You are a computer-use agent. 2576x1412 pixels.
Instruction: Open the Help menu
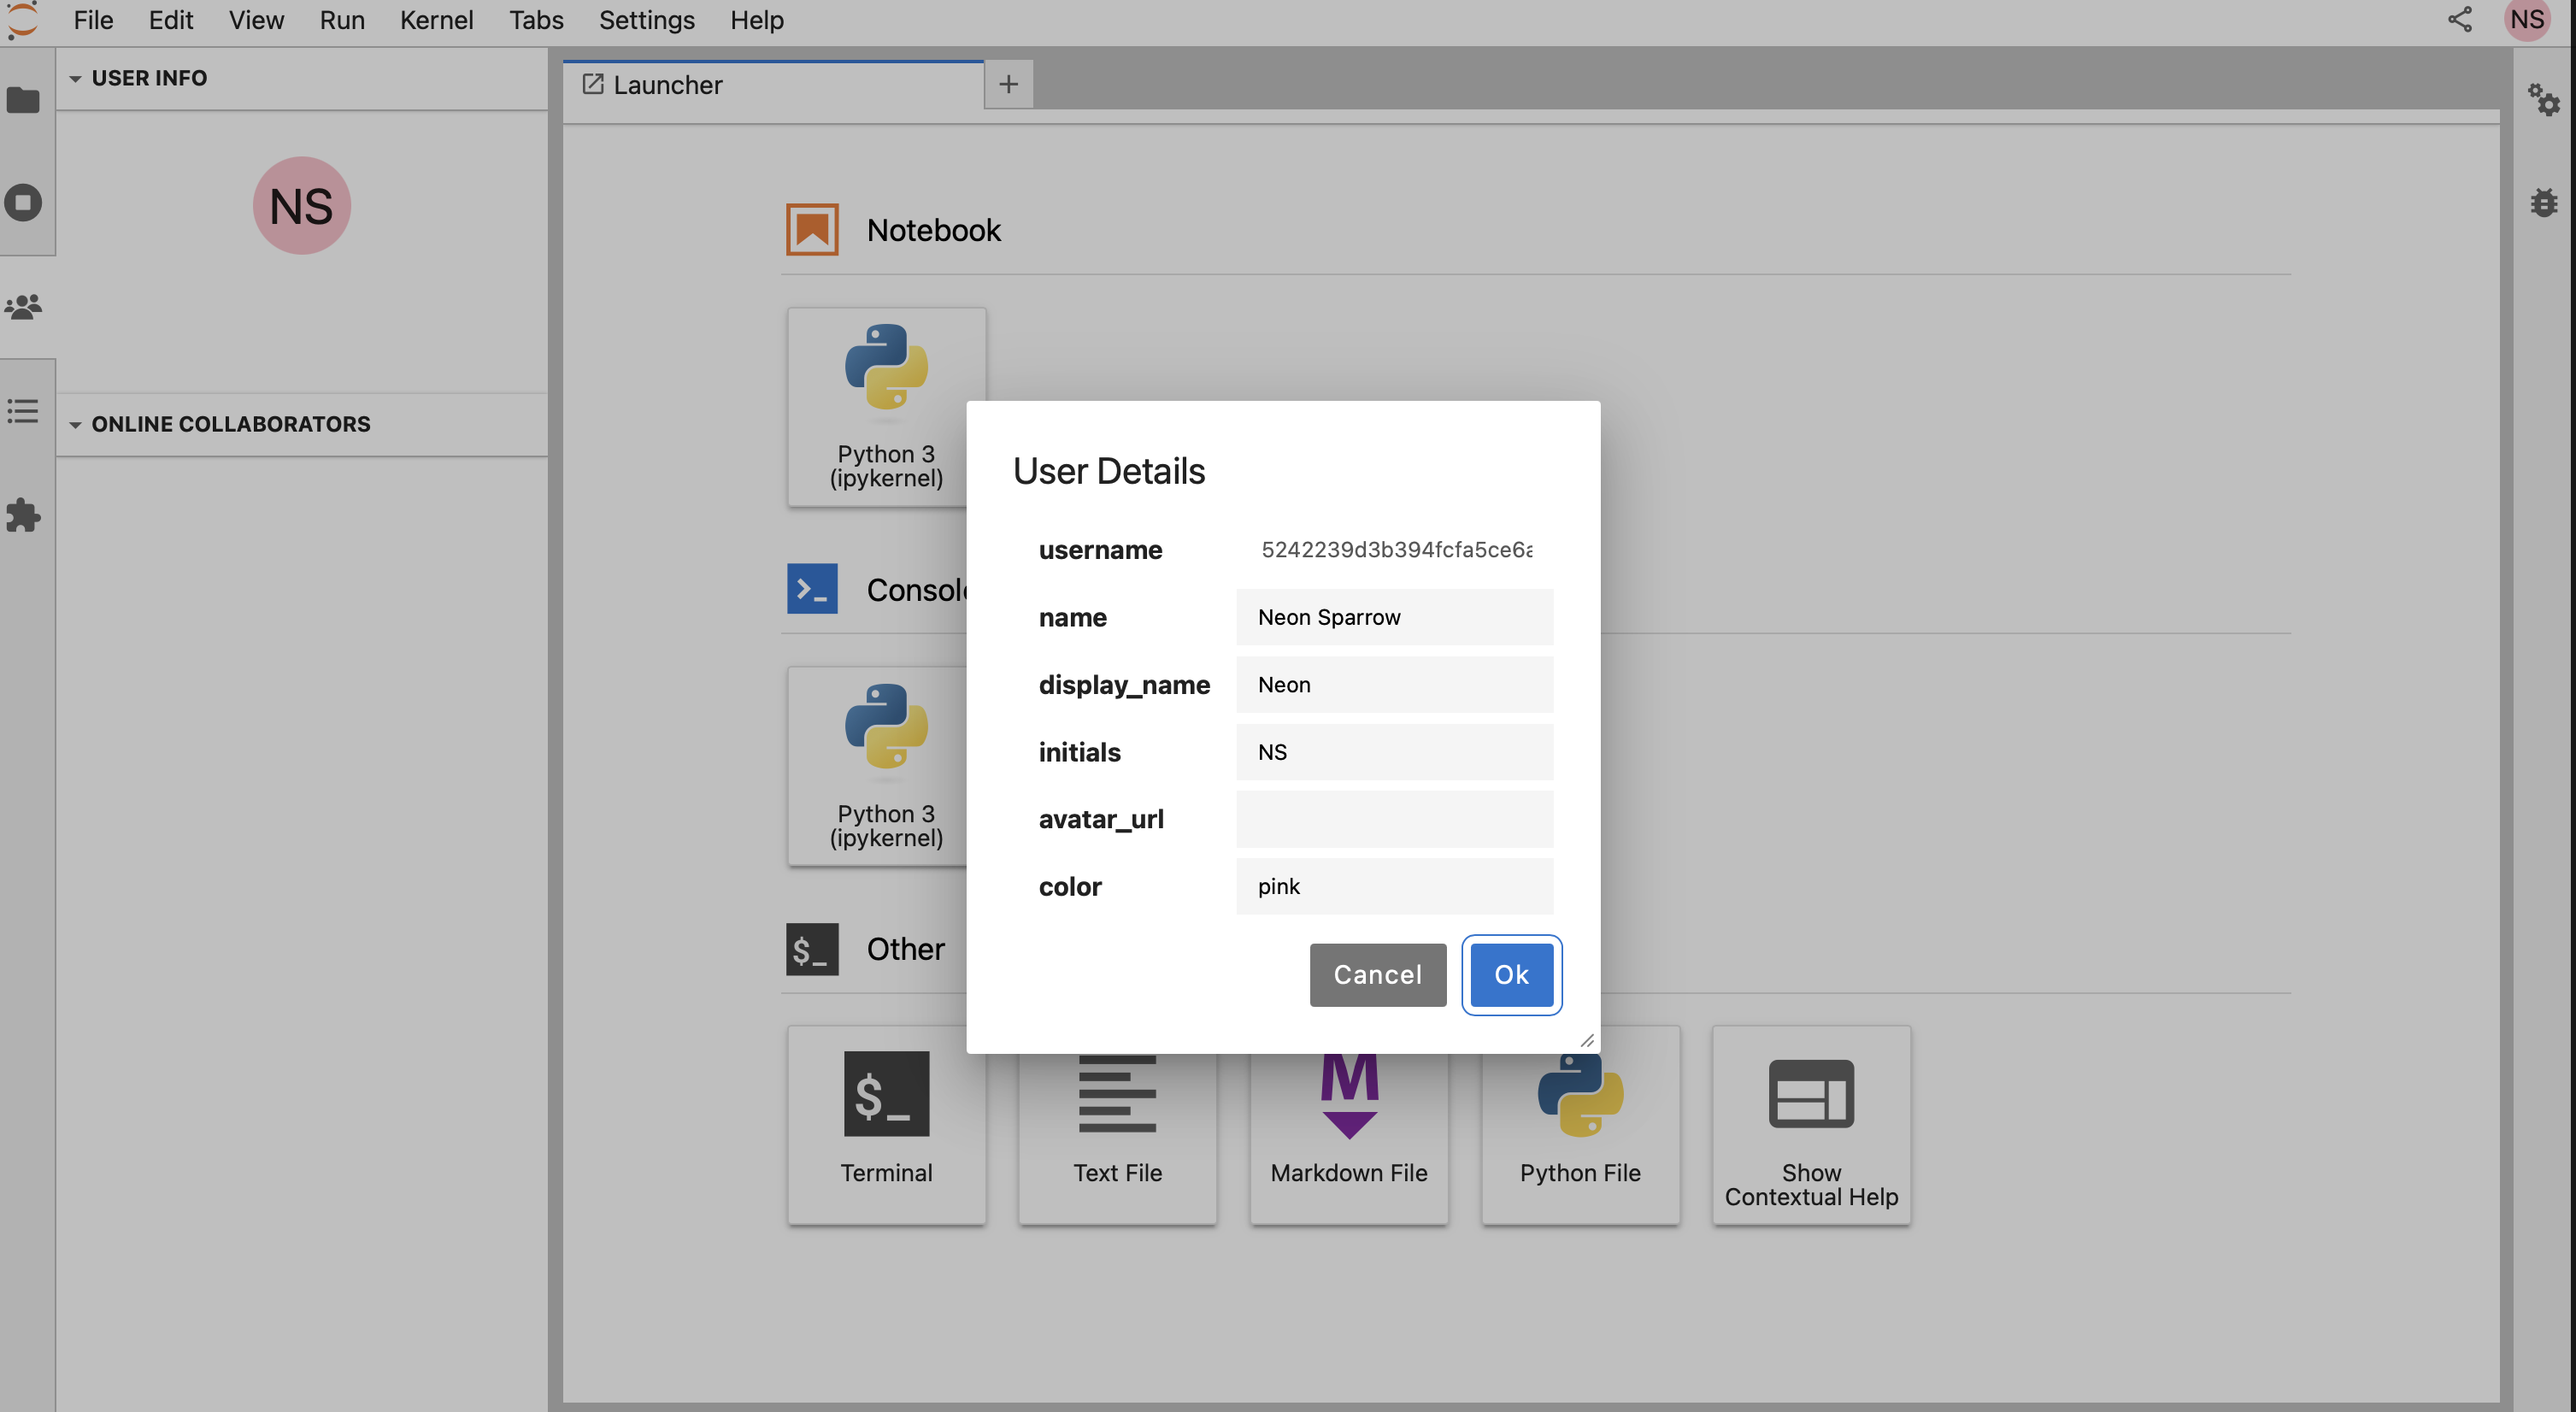click(x=756, y=20)
